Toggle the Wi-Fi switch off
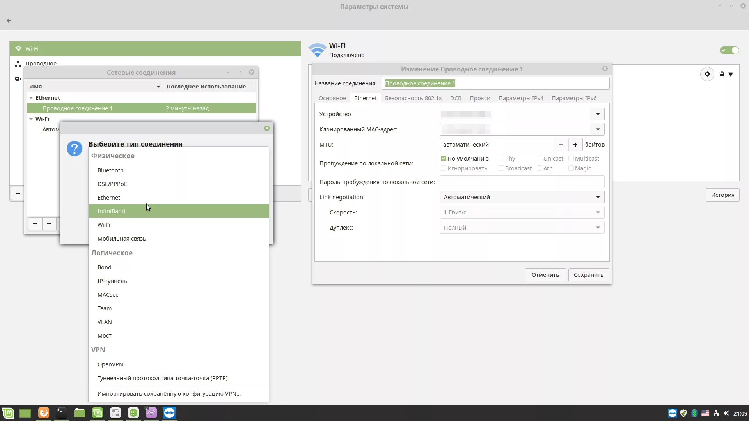This screenshot has width=749, height=421. [x=729, y=50]
